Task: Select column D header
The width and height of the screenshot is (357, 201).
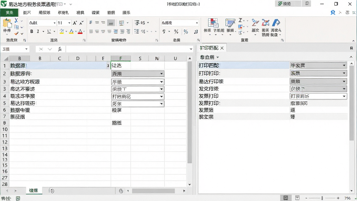Action: pos(78,58)
